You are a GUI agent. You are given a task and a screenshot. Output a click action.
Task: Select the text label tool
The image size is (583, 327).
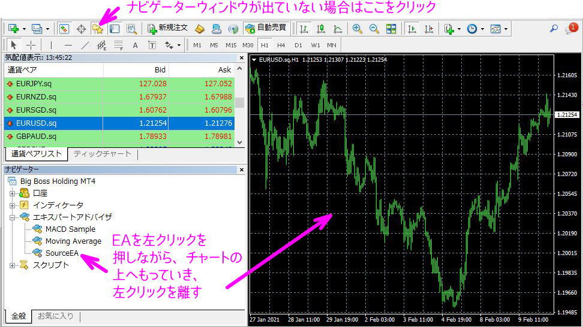(152, 46)
